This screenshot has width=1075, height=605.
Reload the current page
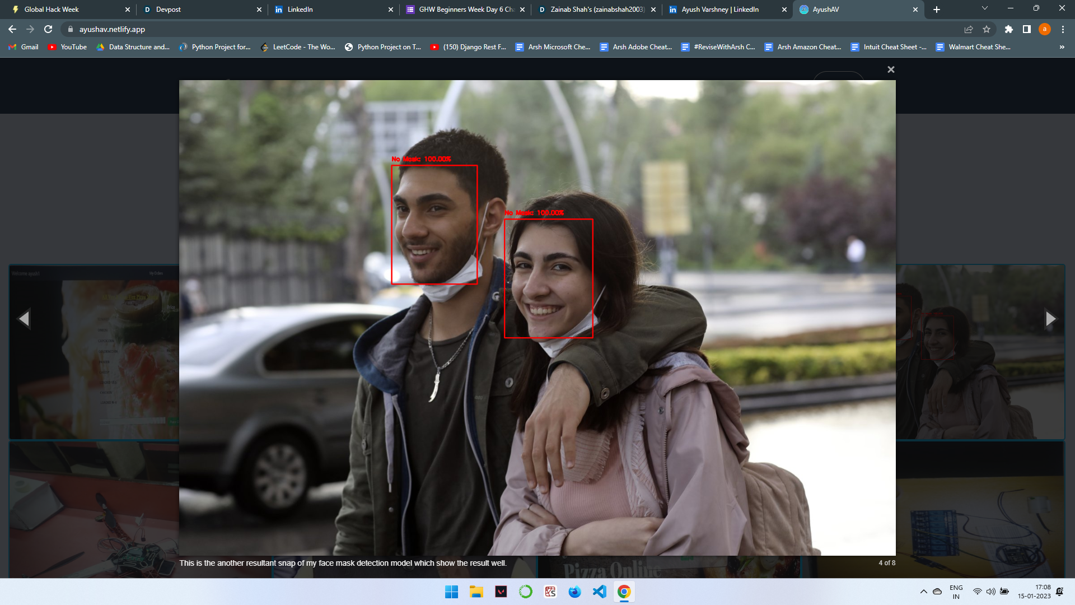[48, 29]
